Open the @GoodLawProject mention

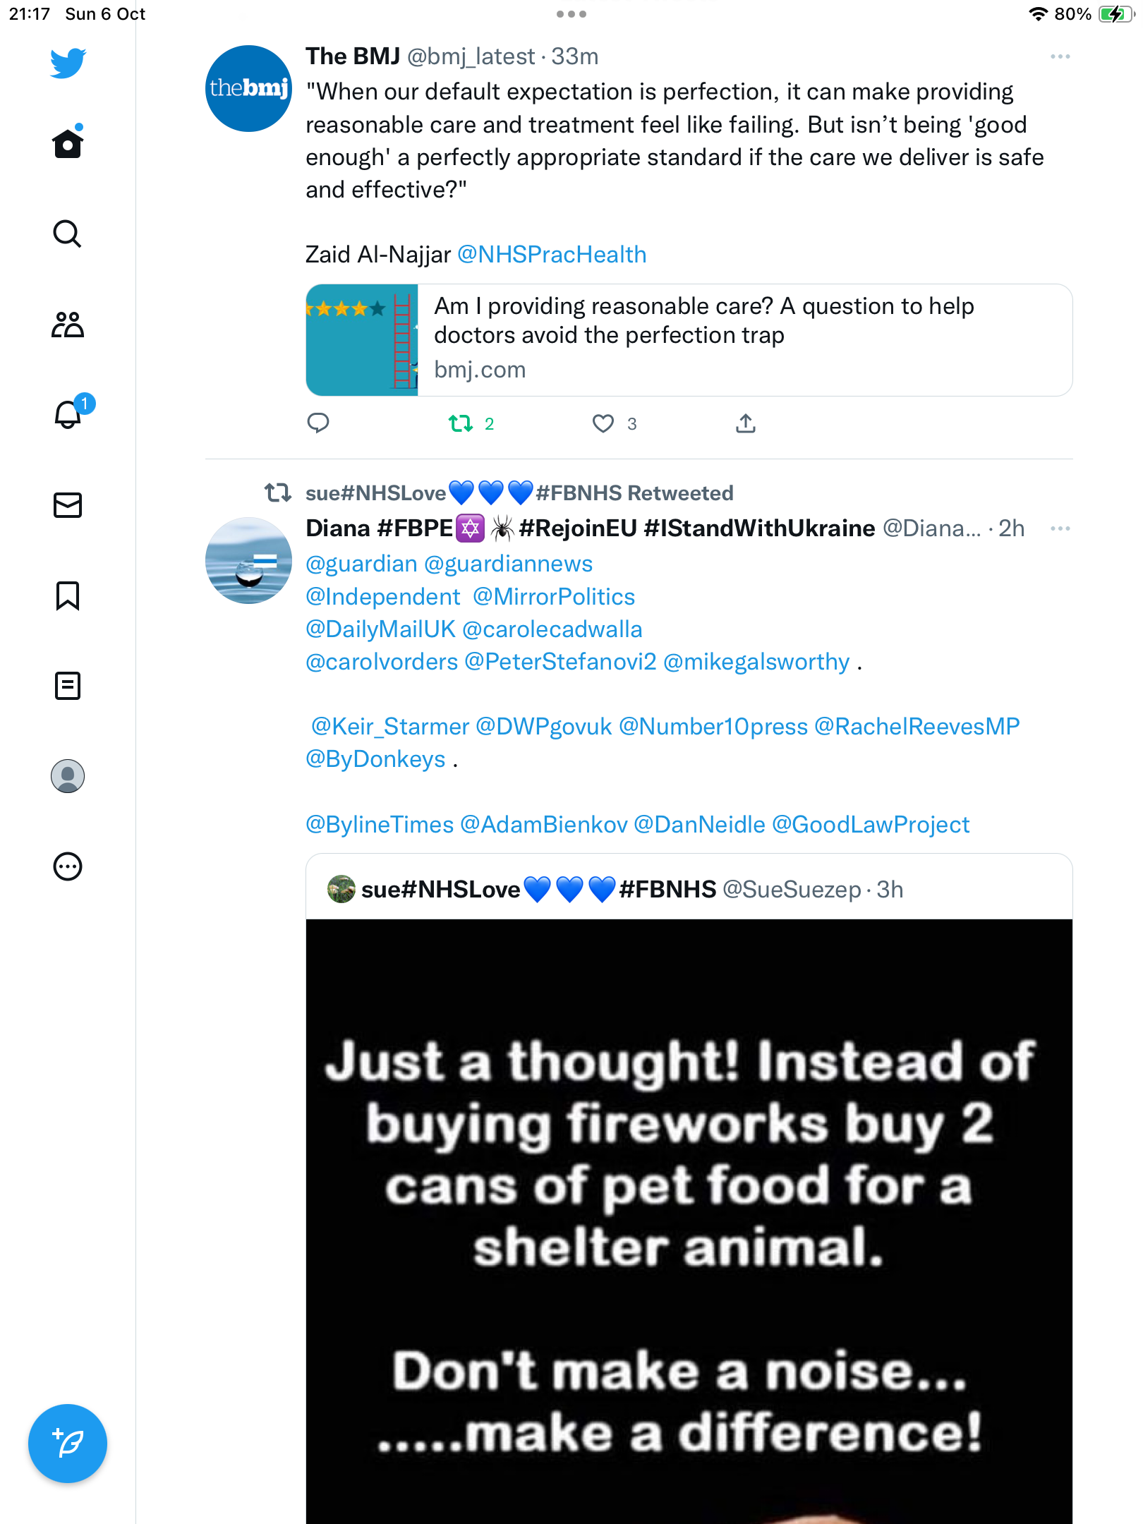(x=871, y=824)
